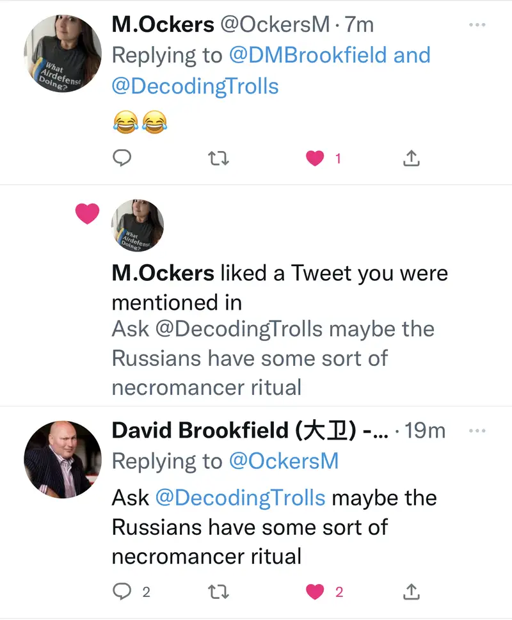This screenshot has height=620, width=512.
Task: Click @DecodingTrolls mention in David's tweet text
Action: 250,498
